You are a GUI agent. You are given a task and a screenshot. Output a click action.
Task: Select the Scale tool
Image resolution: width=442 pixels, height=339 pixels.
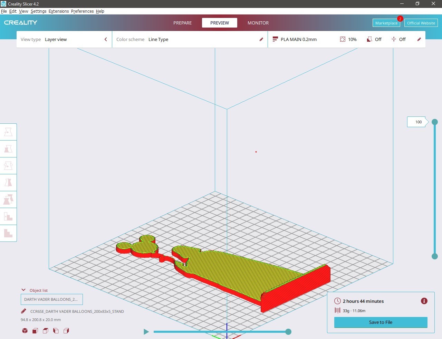8,149
